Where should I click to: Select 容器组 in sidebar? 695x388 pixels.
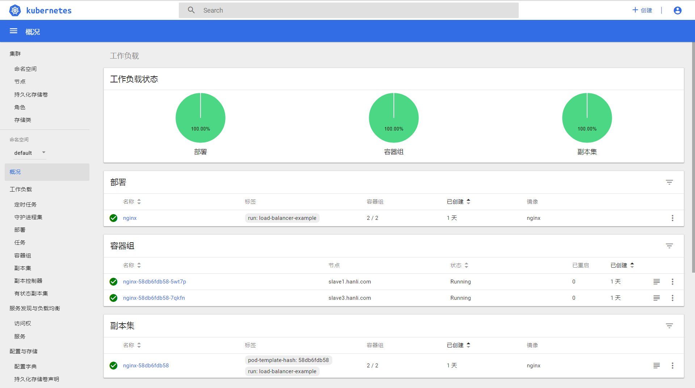click(23, 256)
